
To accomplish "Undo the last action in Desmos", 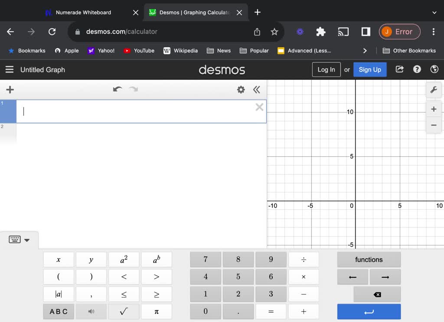I will [118, 89].
